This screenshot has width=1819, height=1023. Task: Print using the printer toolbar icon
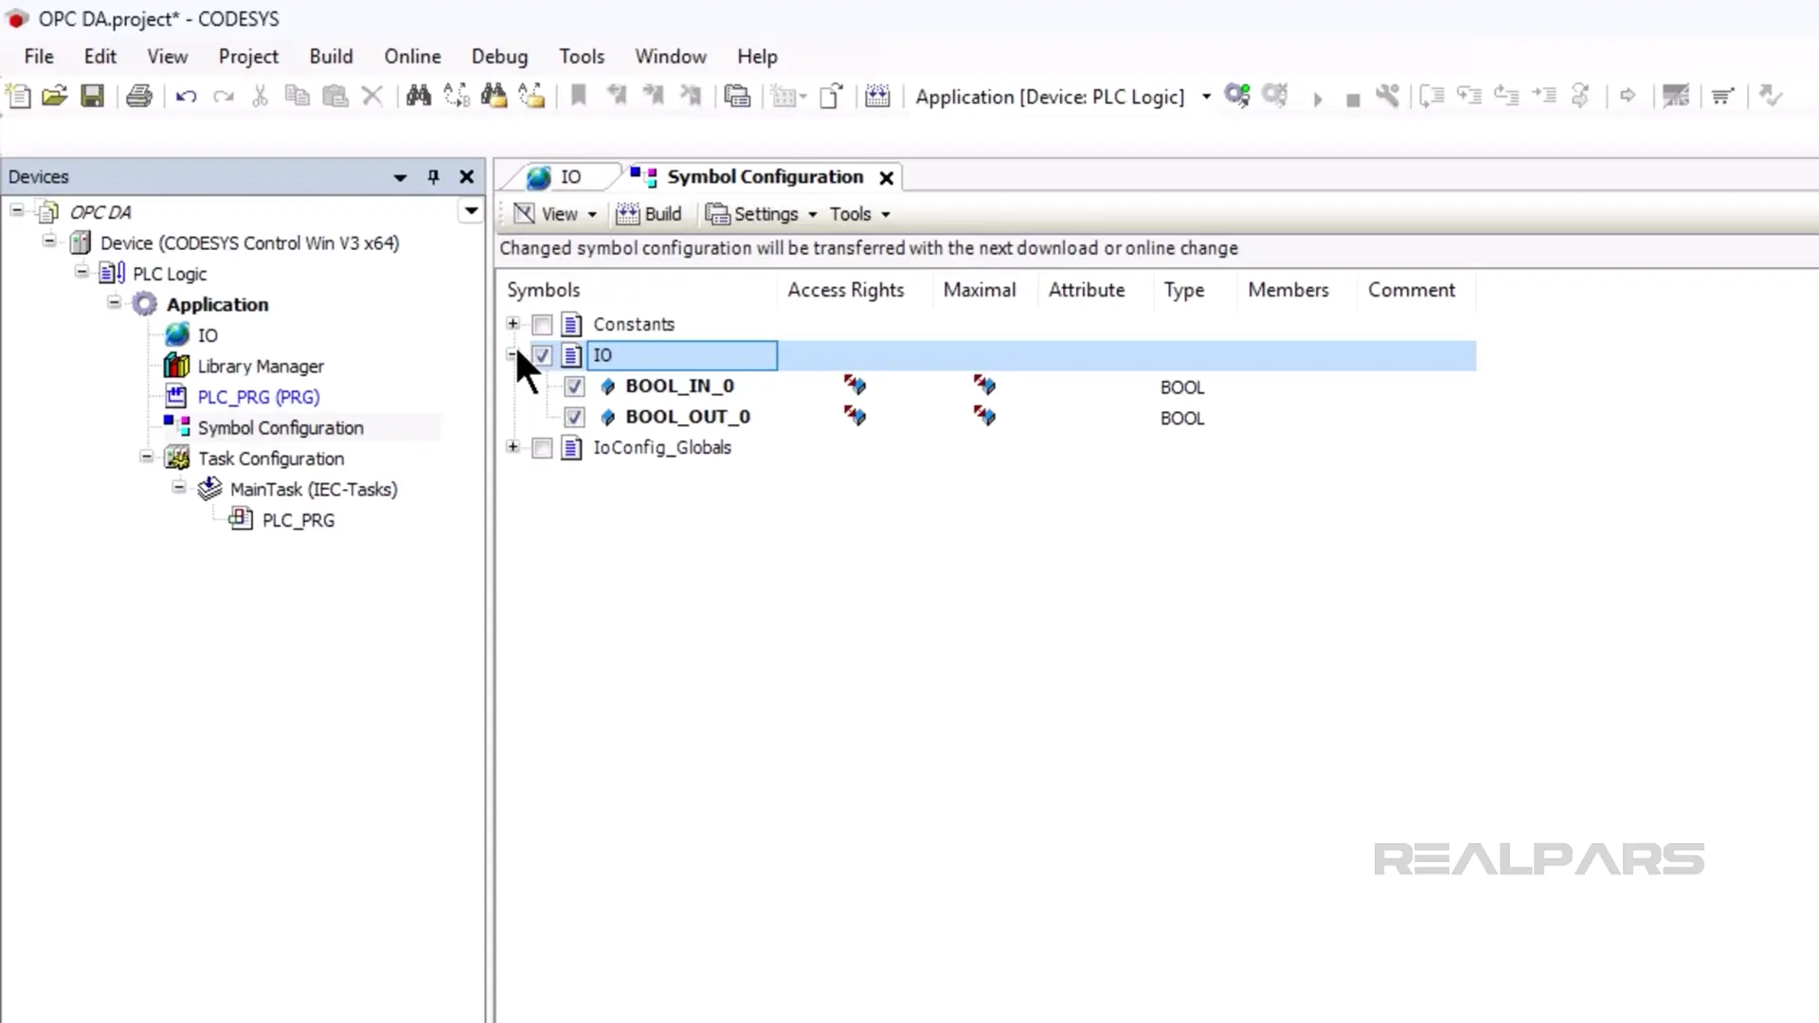tap(139, 96)
